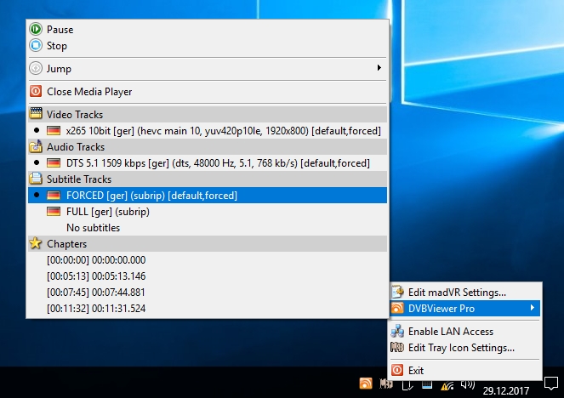Choose No subtitles option
The image size is (564, 398).
coord(208,228)
